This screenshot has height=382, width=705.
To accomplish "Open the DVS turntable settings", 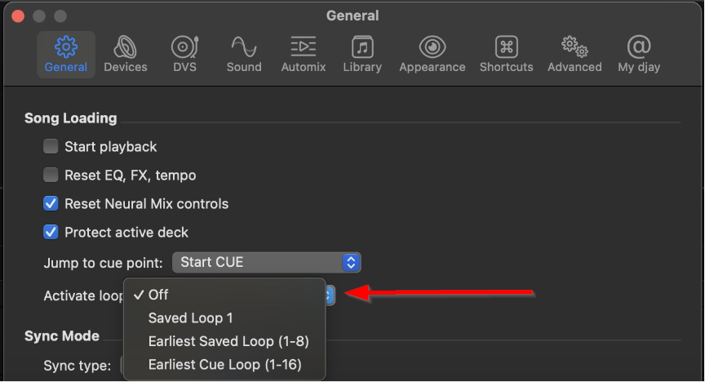I will coord(184,54).
